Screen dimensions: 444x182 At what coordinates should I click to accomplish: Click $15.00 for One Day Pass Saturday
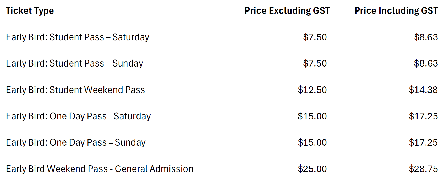[312, 116]
